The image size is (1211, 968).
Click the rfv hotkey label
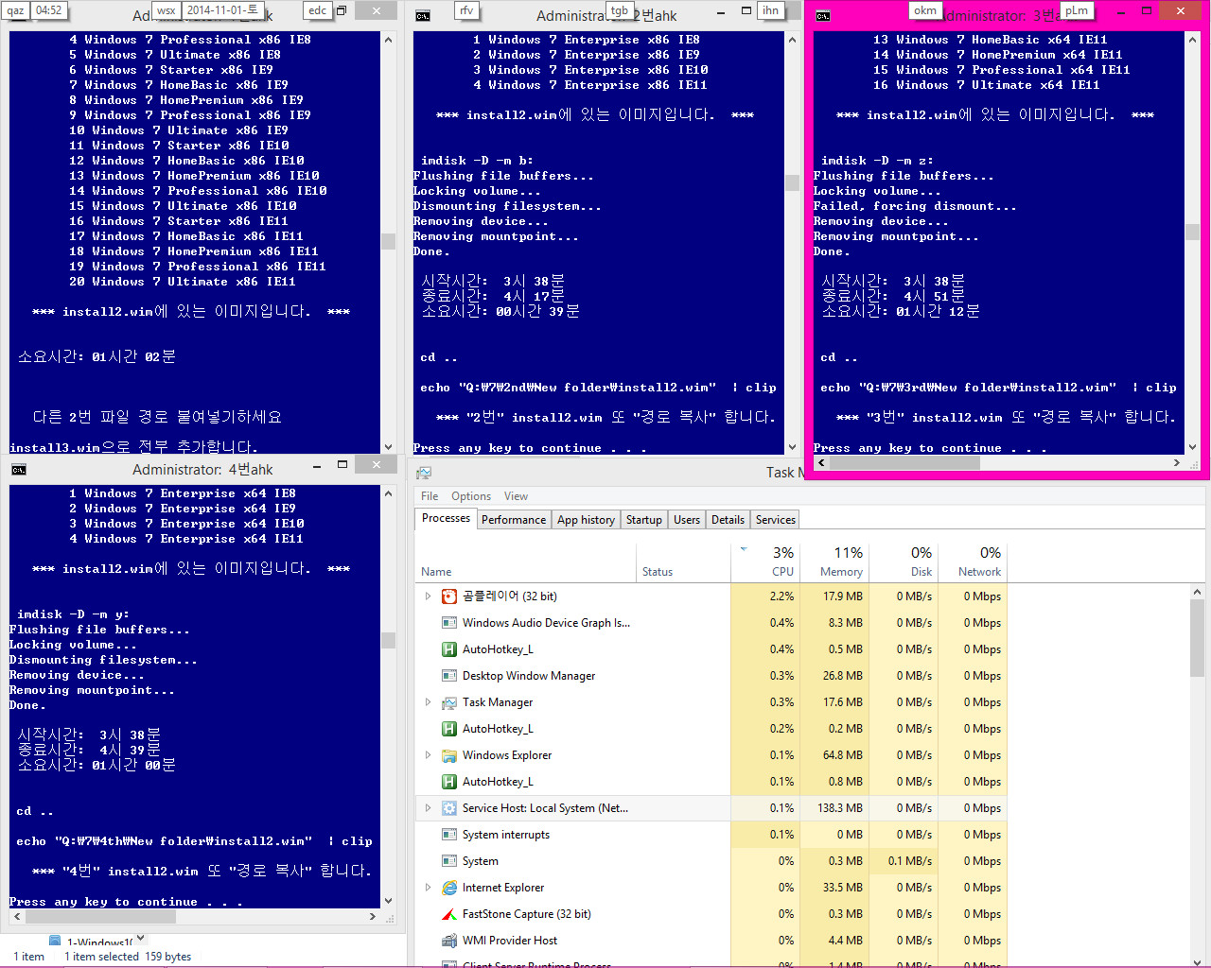tap(466, 10)
